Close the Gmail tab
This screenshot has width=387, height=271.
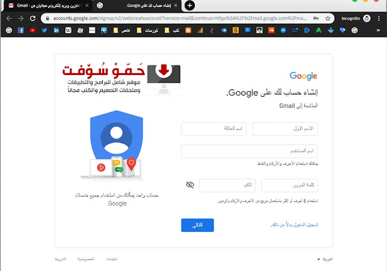tap(87, 5)
